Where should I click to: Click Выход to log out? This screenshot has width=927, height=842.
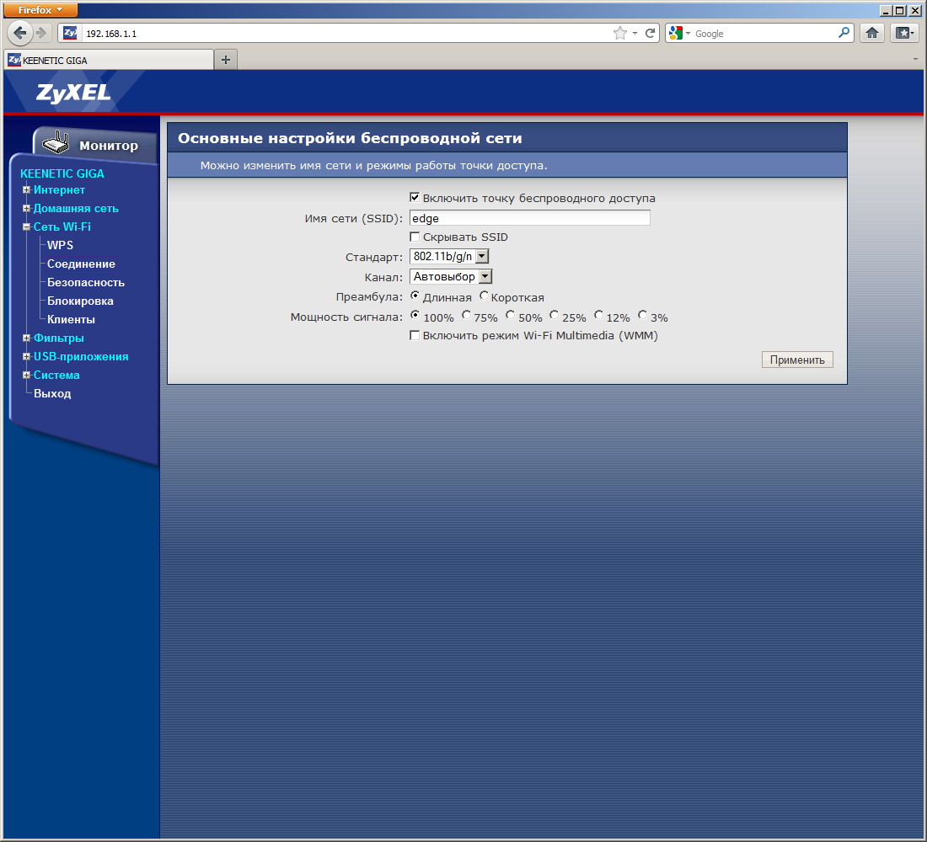52,393
